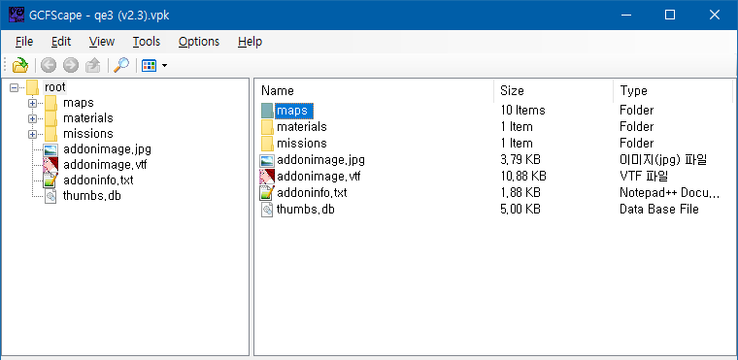Click the 'Notepad++ Docu...' type cell
The image size is (738, 360).
coord(670,192)
